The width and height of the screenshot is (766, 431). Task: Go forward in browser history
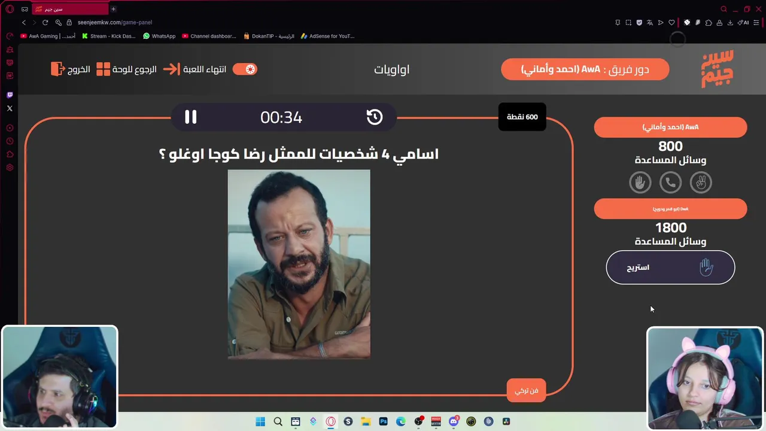click(34, 22)
